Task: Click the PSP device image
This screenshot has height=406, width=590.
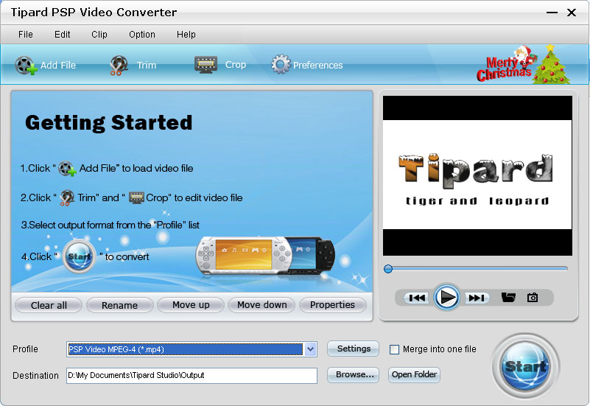Action: coord(264,256)
